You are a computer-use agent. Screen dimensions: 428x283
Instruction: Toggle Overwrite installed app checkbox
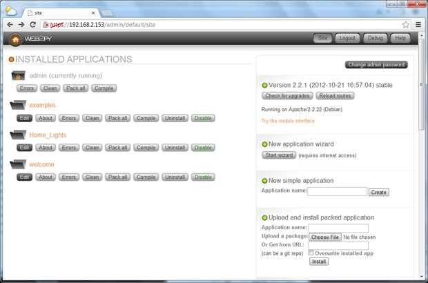(311, 253)
